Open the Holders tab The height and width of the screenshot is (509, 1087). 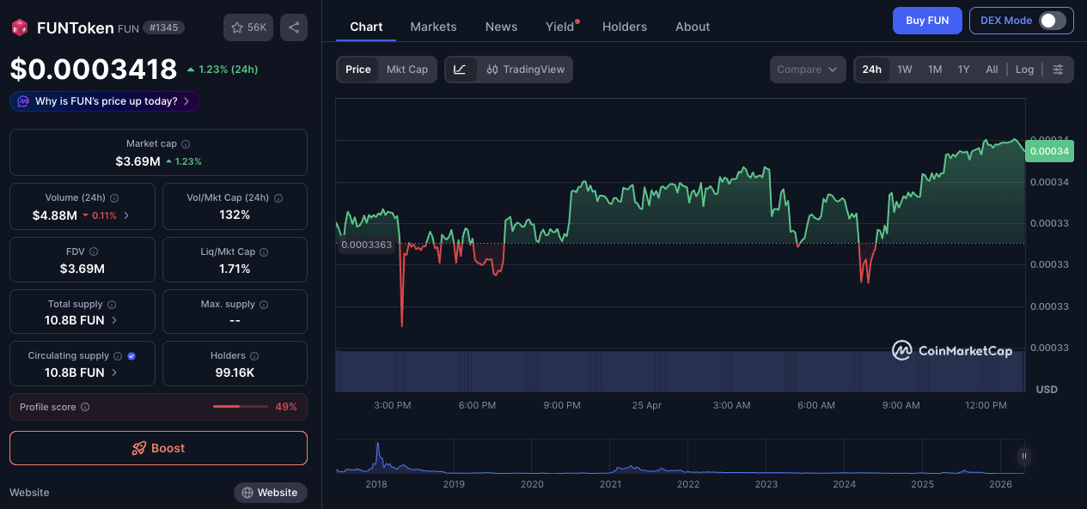624,27
